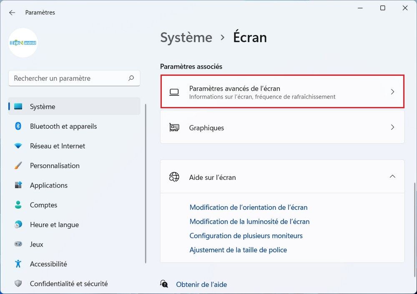
Task: Click the info24android profile avatar
Action: [x=23, y=42]
